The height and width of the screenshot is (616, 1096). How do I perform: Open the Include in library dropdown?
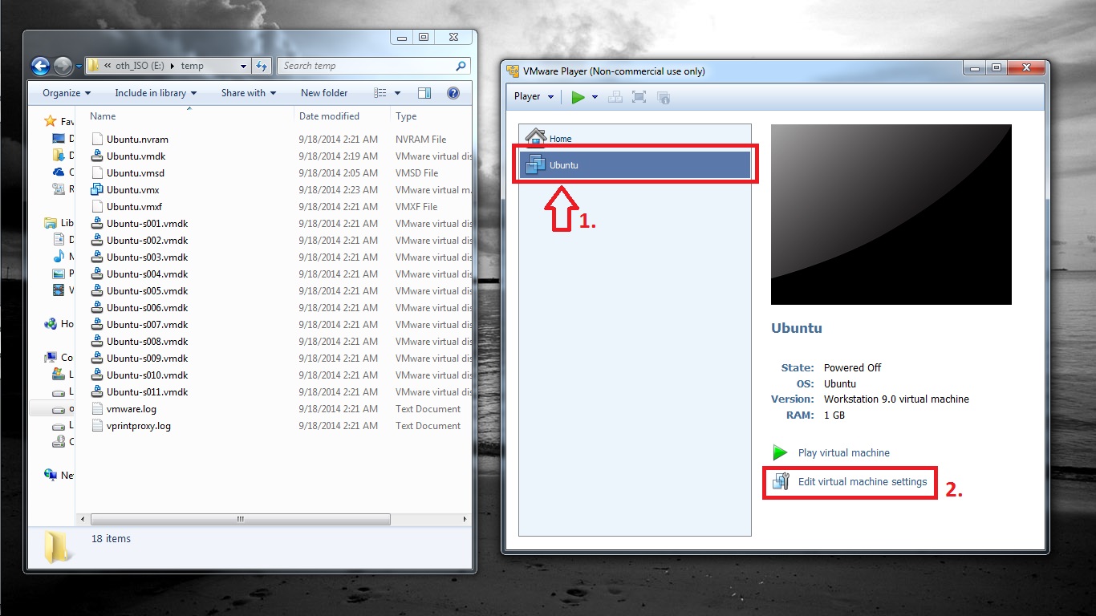[156, 93]
